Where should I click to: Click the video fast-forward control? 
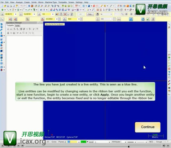pyautogui.click(x=22, y=146)
